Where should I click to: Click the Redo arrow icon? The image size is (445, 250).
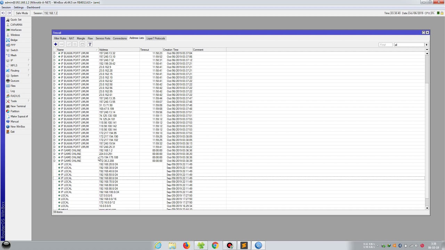pos(9,13)
